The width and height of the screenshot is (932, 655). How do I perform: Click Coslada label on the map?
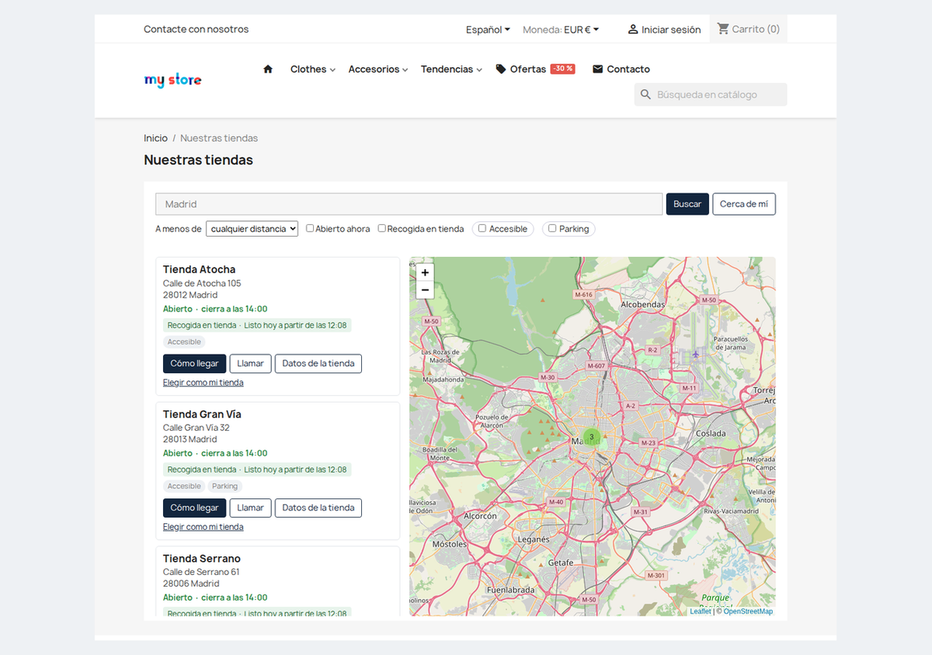711,434
